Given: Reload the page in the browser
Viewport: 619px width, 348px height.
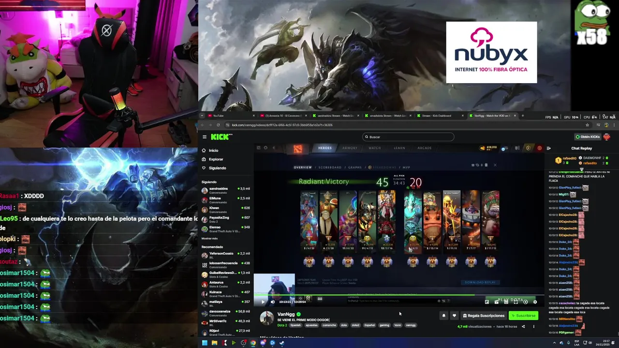Looking at the screenshot, I should coord(218,125).
